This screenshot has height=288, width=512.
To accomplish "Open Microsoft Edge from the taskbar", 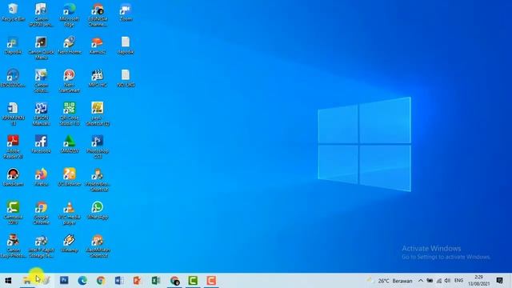I will tap(82, 281).
